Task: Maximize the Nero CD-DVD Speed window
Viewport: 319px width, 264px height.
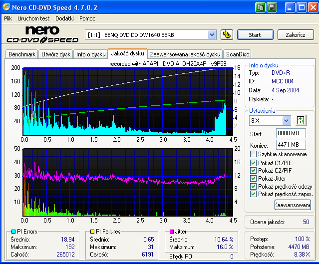Action: tap(302, 7)
